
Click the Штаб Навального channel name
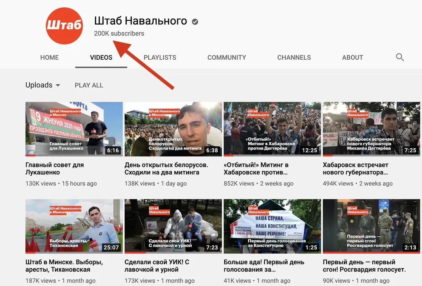tap(141, 21)
